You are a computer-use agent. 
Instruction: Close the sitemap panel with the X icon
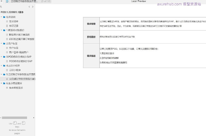pos(2,1)
